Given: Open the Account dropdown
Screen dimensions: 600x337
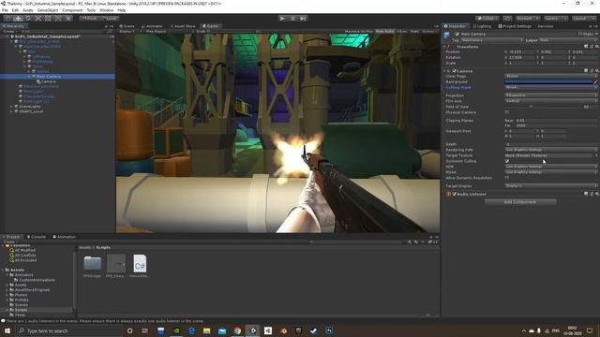Looking at the screenshot, I should click(527, 19).
